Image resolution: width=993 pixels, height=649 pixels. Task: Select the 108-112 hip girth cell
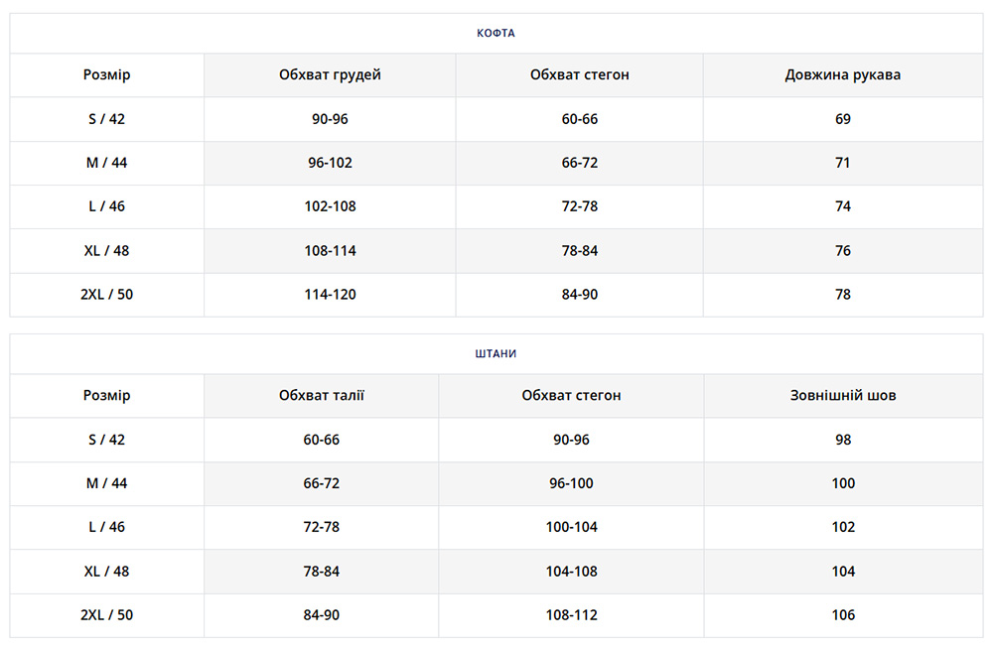point(572,615)
